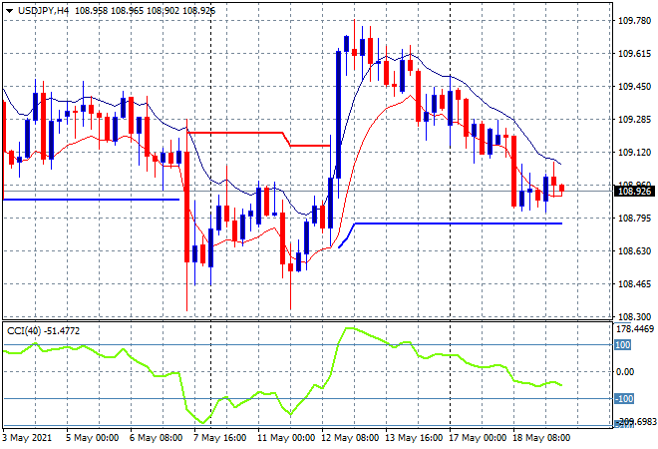Screen dimensions: 658x449
Task: Click the current price tag 108.926
Action: [634, 192]
